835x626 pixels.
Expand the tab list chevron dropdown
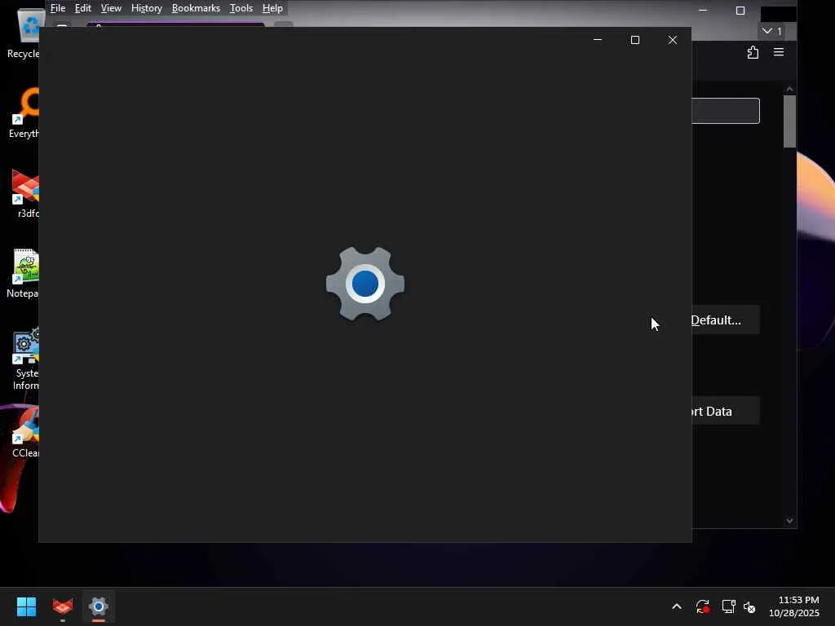[771, 31]
